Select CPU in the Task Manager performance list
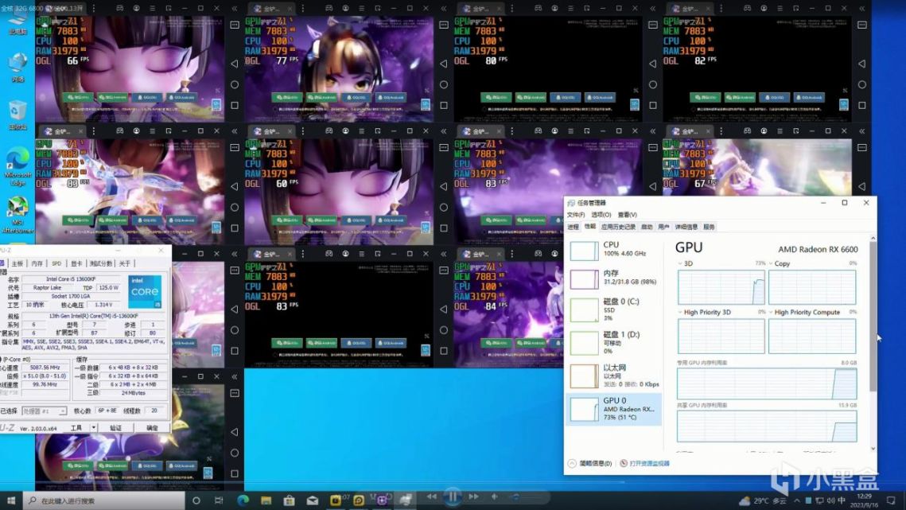 click(x=613, y=250)
